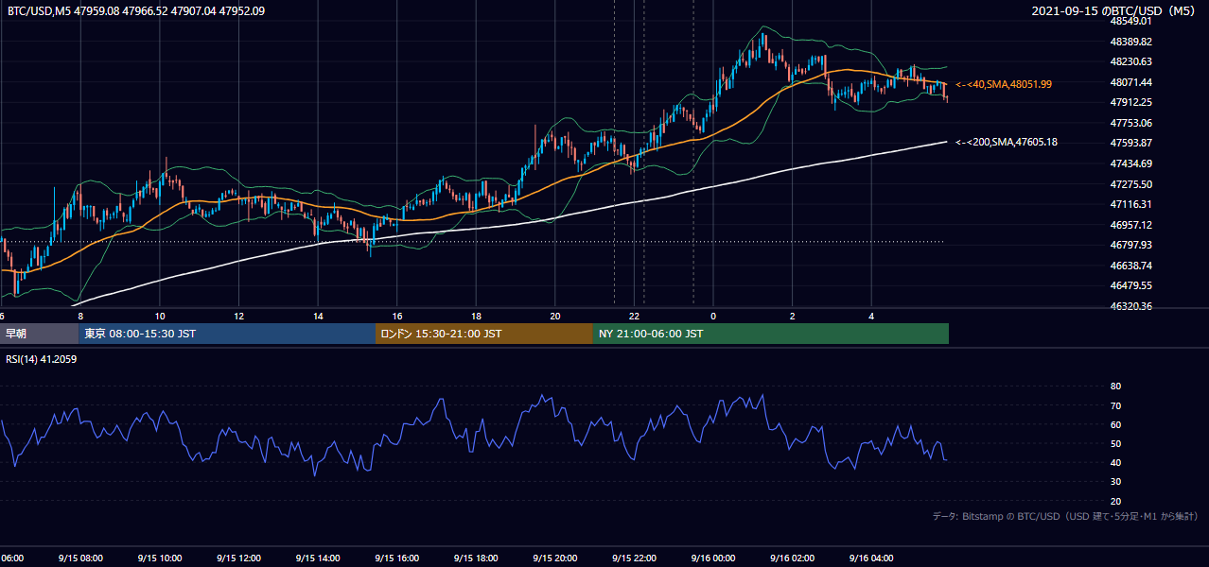Click the 9/16 00:00 bottom time label
Screen dimensions: 1209x567
tap(713, 558)
